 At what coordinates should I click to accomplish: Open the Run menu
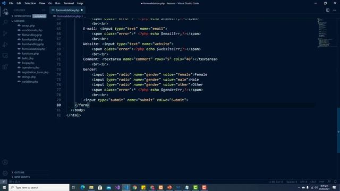(57, 3)
